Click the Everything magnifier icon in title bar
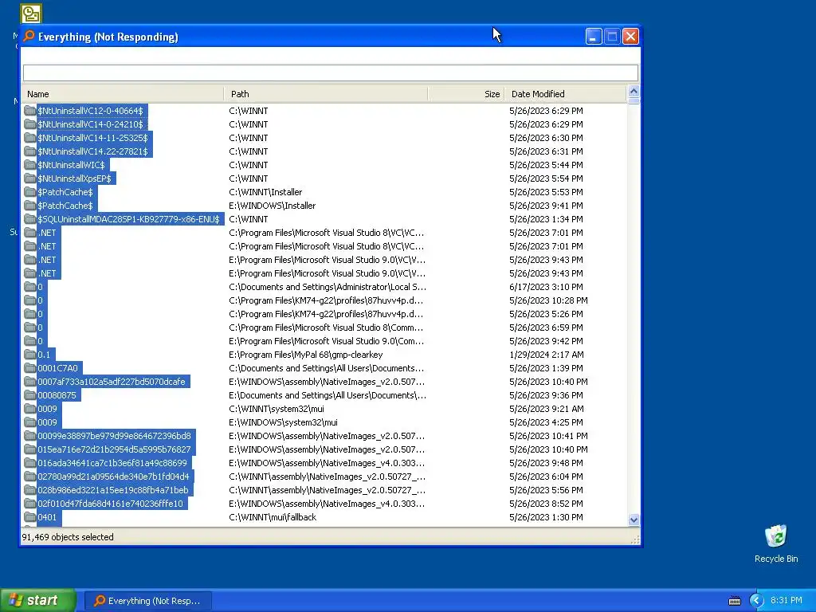The height and width of the screenshot is (612, 816). pos(29,36)
